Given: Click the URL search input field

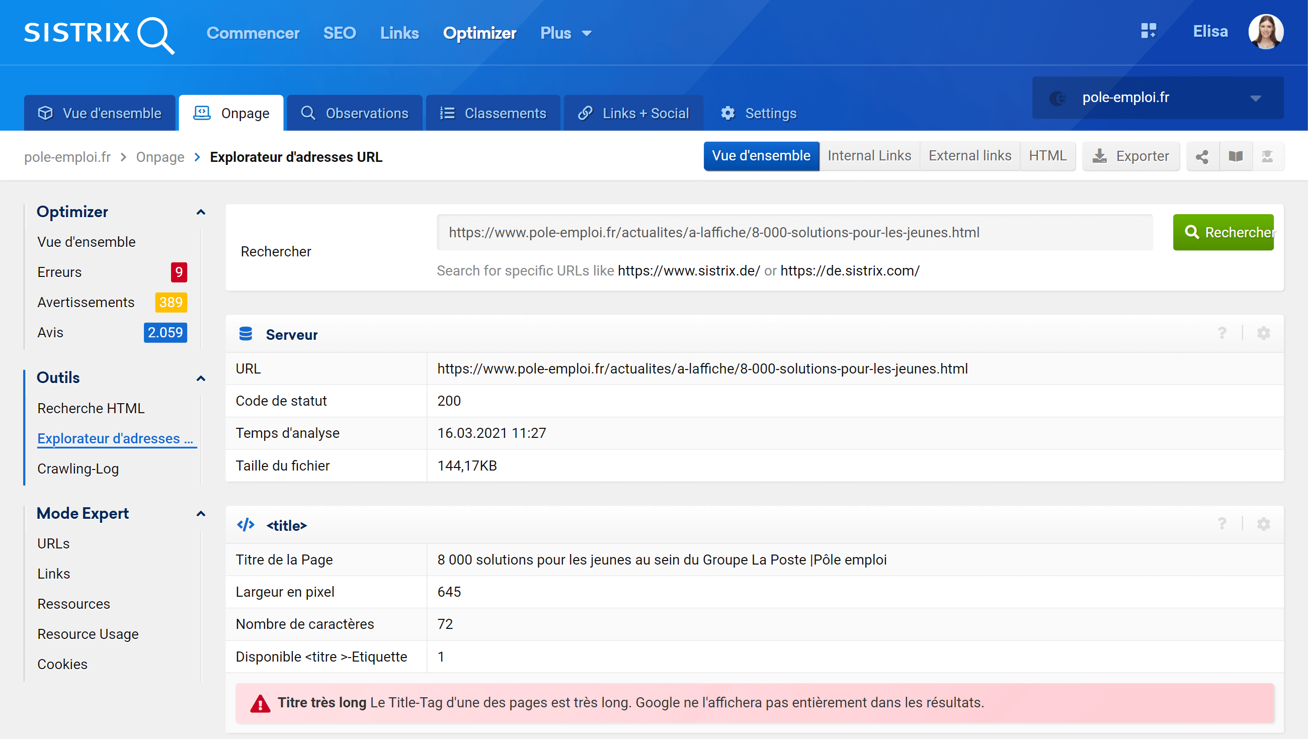Looking at the screenshot, I should 794,232.
